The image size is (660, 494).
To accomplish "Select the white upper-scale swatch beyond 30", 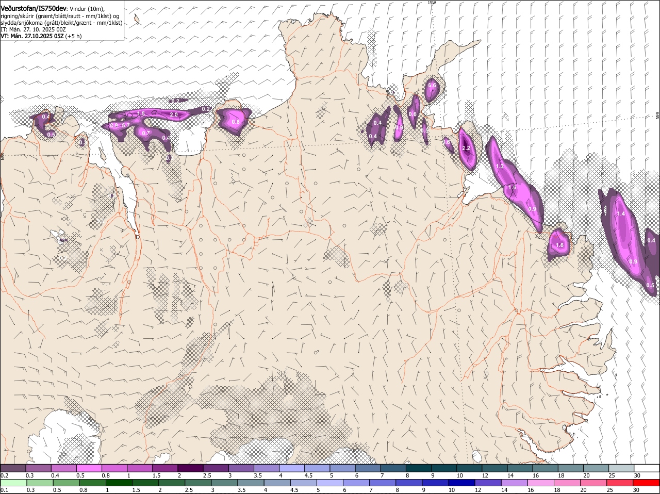I will tap(647, 468).
